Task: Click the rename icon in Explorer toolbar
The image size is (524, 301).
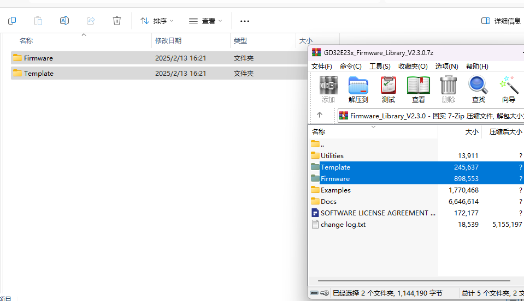Action: pos(64,21)
